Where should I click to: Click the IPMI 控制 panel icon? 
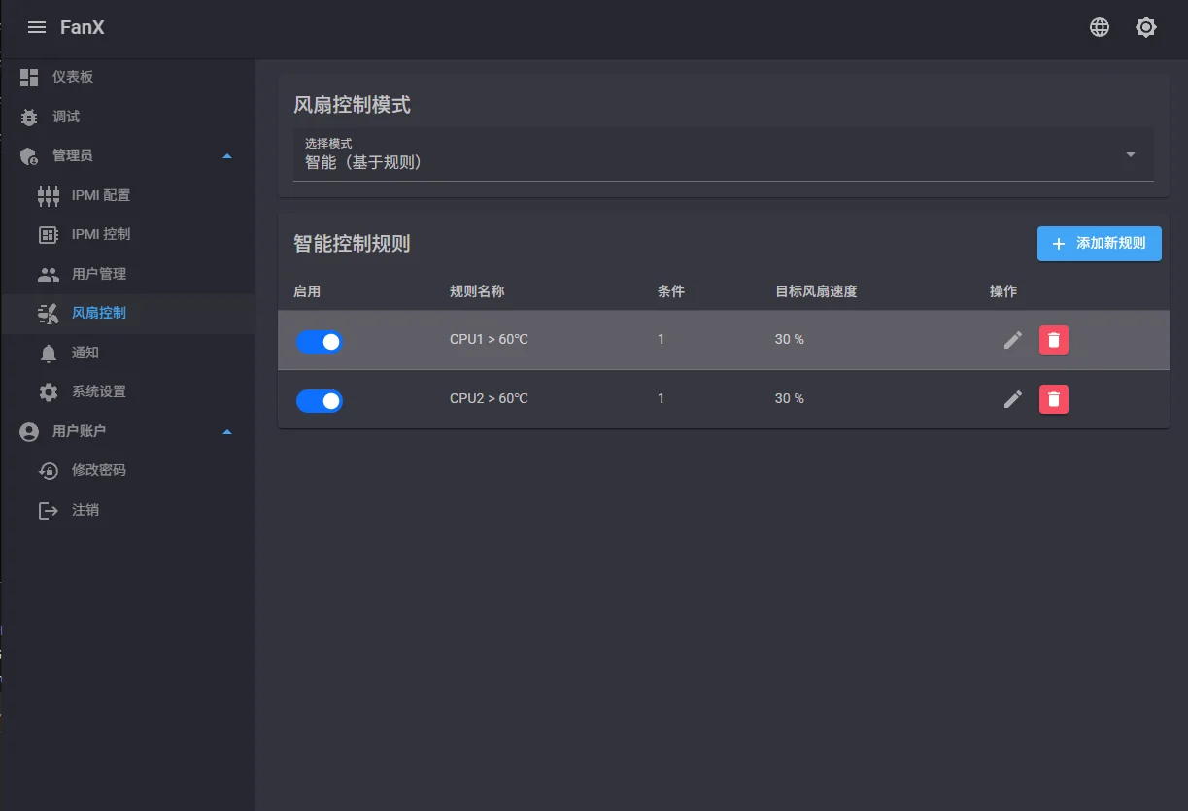pos(49,235)
